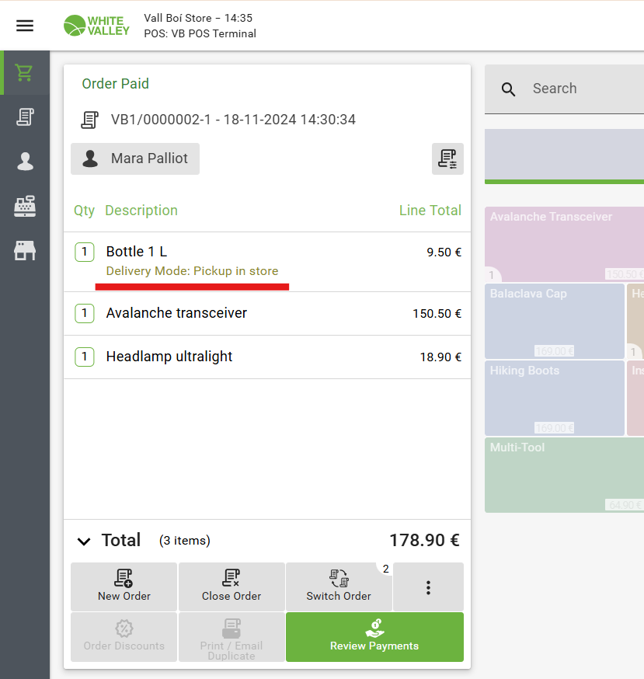Choose the Hiking Boots product tile

[x=555, y=397]
